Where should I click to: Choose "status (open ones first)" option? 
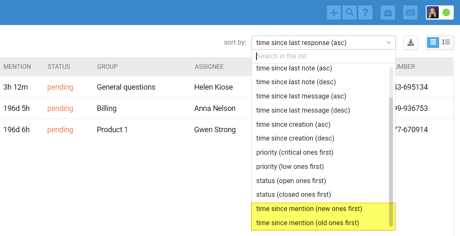point(291,181)
